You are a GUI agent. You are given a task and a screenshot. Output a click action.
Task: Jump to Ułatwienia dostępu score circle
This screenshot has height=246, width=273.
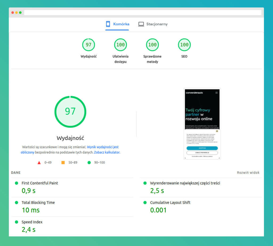click(121, 45)
